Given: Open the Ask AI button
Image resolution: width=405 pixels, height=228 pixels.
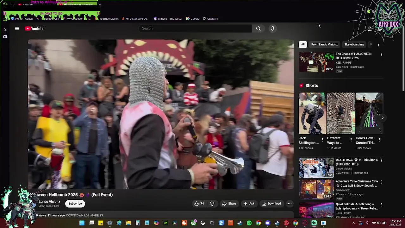Looking at the screenshot, I should [249, 204].
